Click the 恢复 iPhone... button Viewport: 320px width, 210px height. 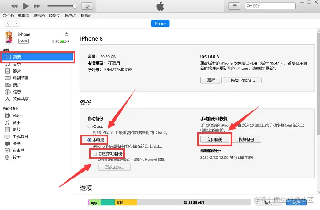[243, 80]
